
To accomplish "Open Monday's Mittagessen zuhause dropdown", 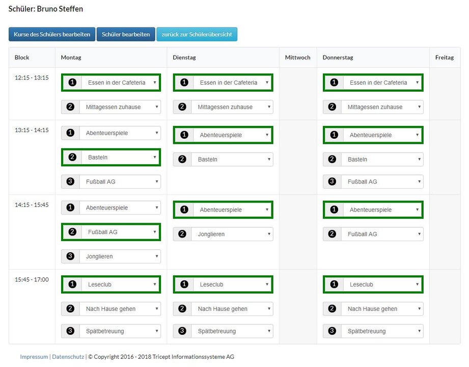I will [x=120, y=107].
